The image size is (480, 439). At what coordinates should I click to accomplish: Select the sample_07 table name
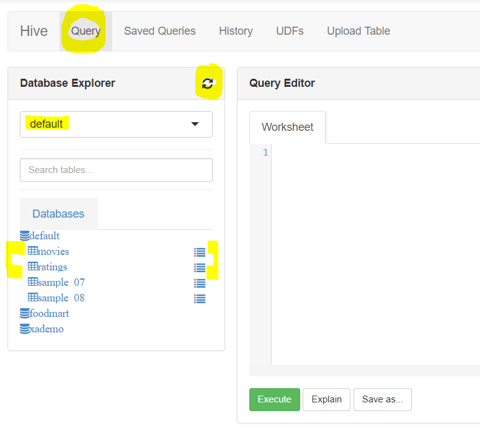pyautogui.click(x=61, y=282)
